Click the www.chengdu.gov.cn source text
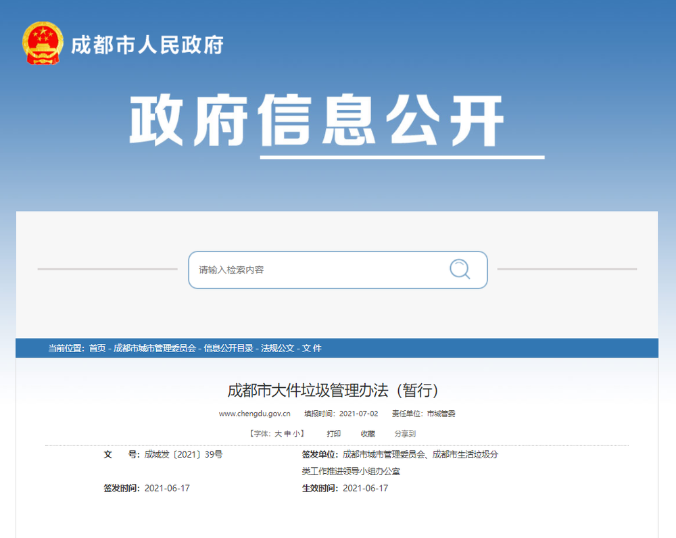 click(254, 414)
